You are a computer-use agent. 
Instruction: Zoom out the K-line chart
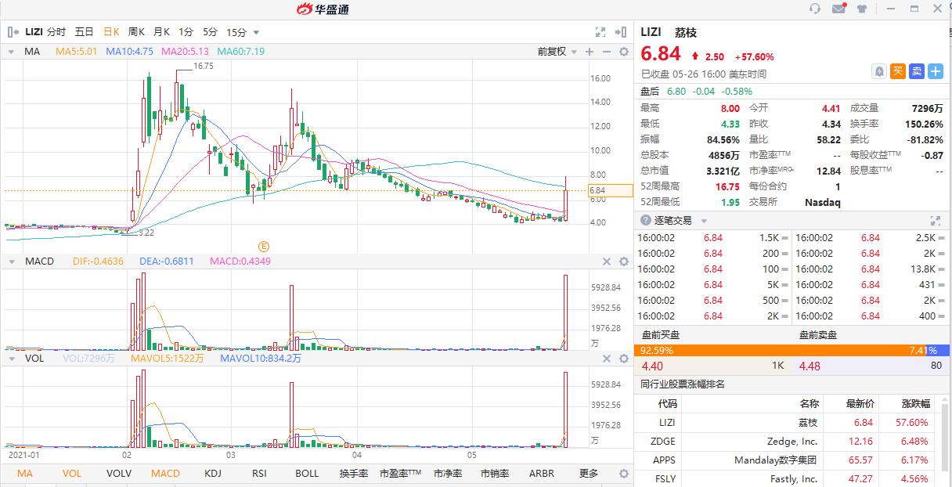(607, 52)
